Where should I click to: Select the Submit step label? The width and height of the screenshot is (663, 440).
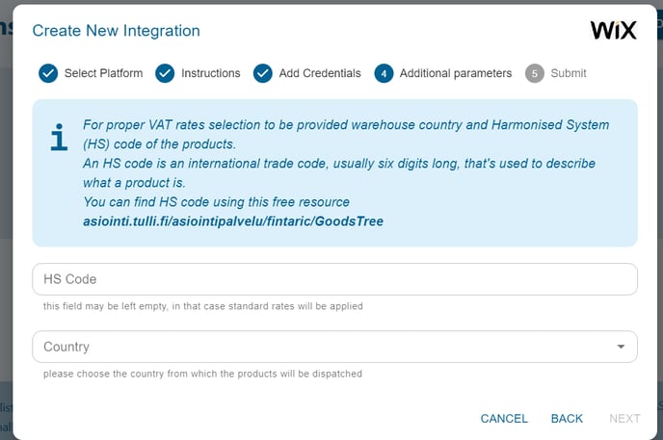[569, 73]
